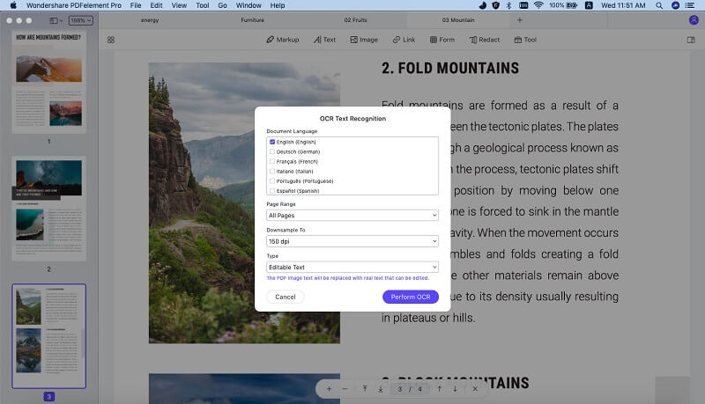This screenshot has height=404, width=705.
Task: Open the Tool menu in menu bar
Action: [x=203, y=5]
